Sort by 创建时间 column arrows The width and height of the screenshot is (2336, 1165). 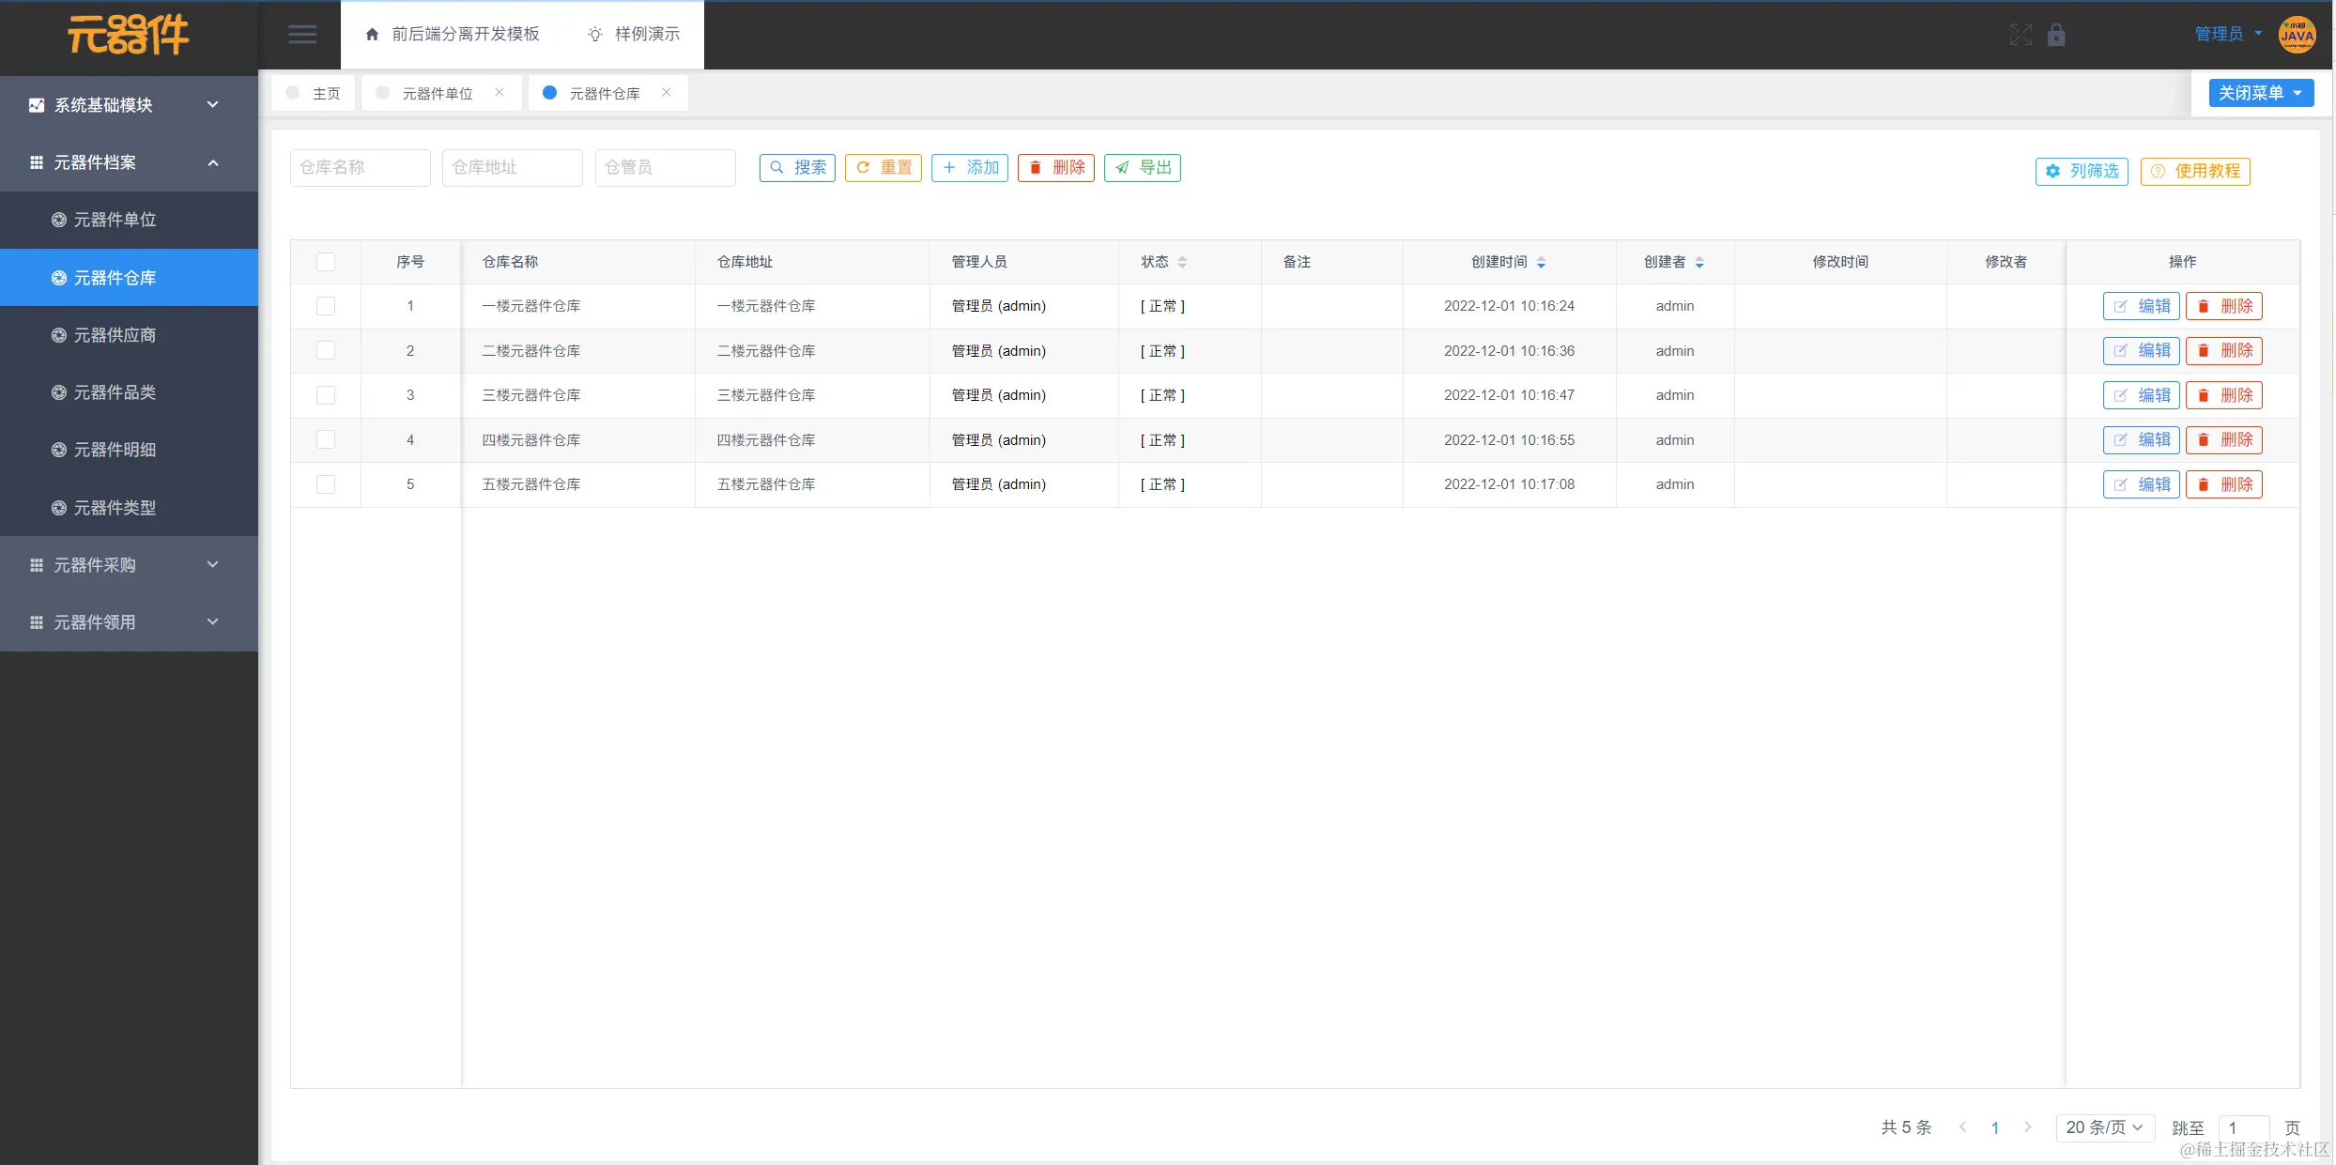(1541, 262)
